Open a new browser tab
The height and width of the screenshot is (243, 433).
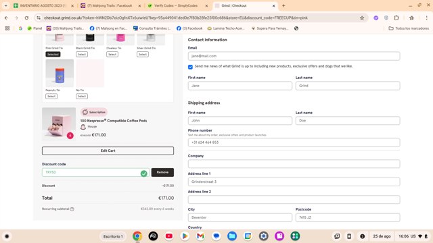(x=283, y=5)
